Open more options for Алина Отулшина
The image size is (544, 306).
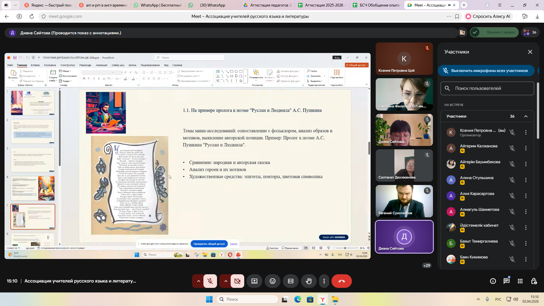[526, 180]
